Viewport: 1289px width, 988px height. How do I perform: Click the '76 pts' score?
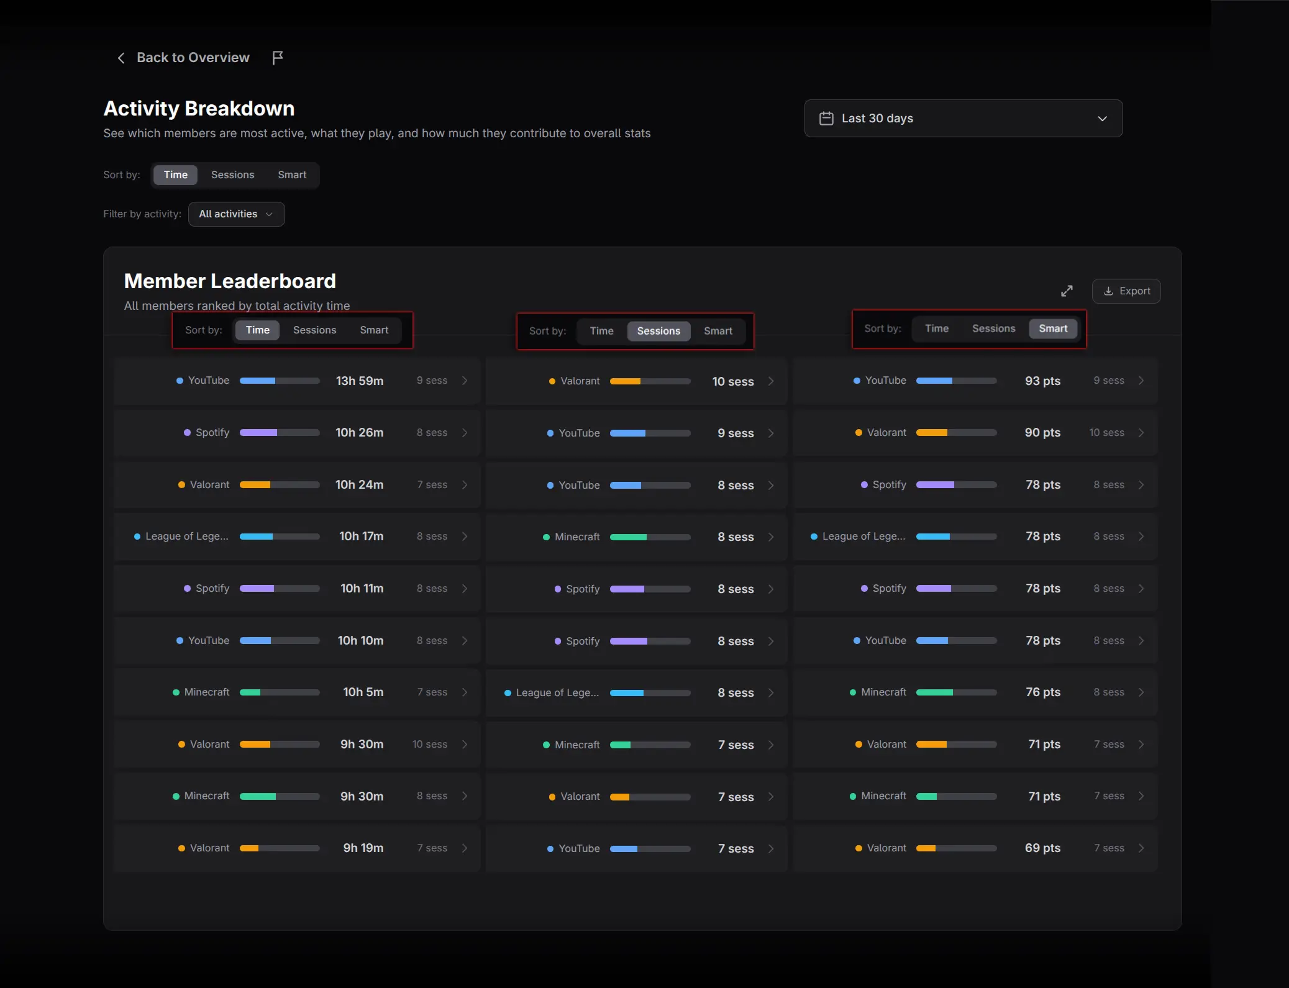(1043, 692)
